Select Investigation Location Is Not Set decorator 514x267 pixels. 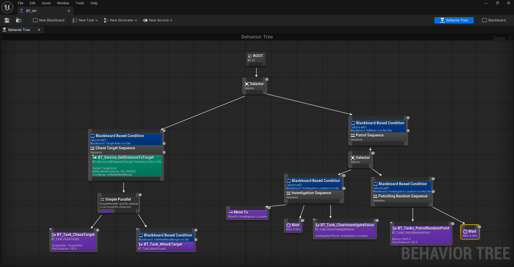[x=402, y=187]
